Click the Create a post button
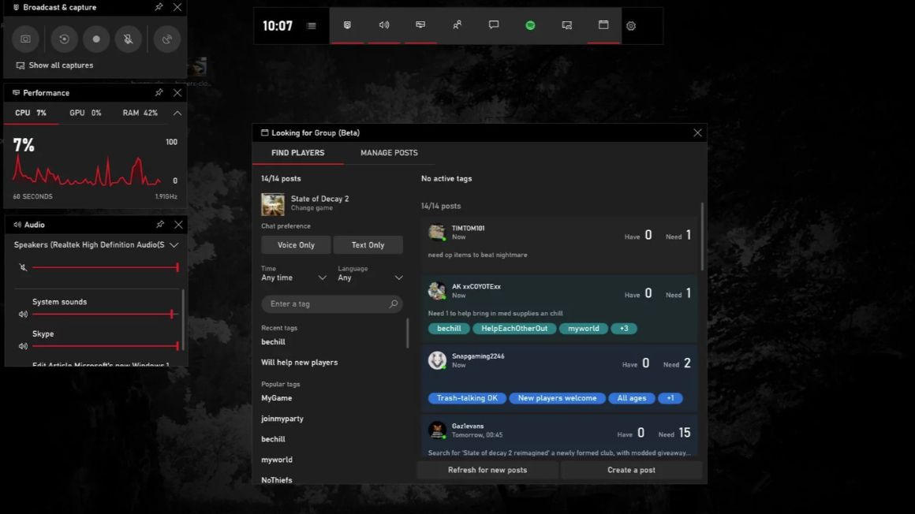 631,469
